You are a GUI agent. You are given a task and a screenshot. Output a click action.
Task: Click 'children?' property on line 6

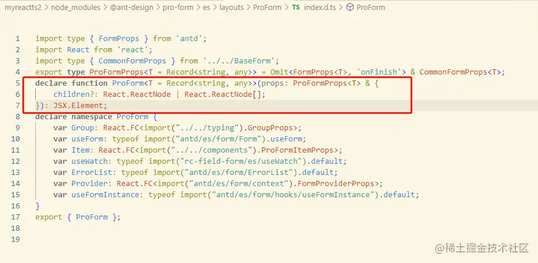tap(73, 95)
